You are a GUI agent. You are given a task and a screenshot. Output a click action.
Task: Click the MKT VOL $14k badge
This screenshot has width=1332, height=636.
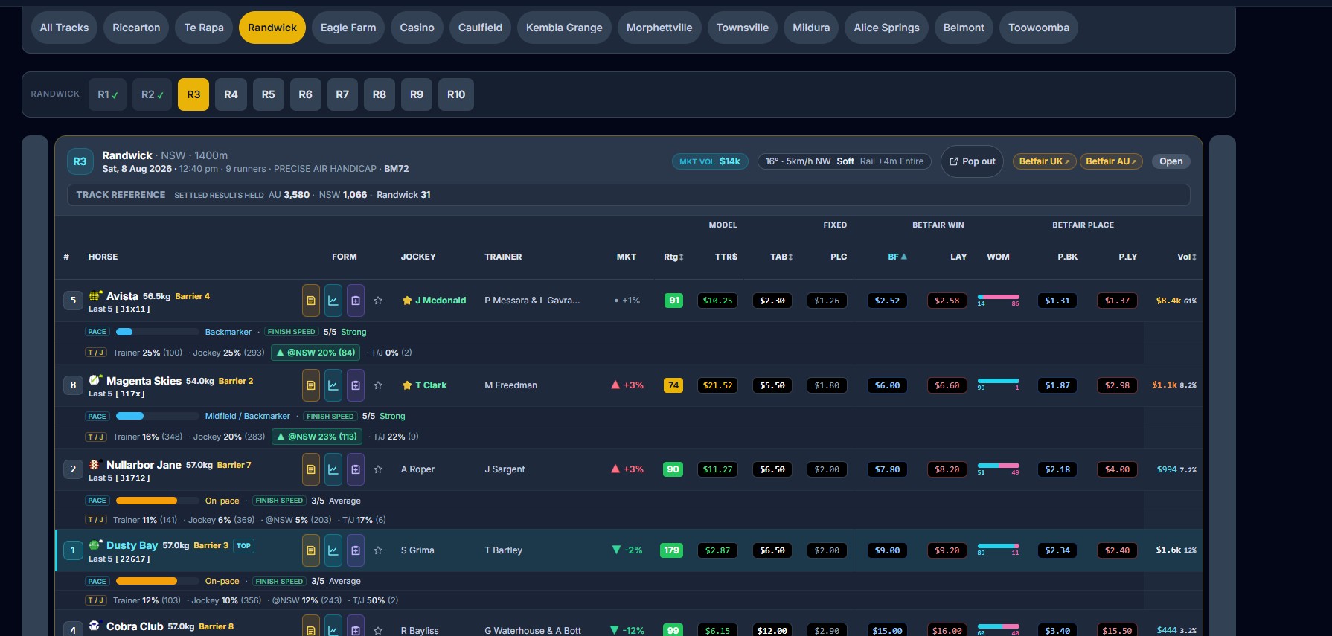pos(710,161)
